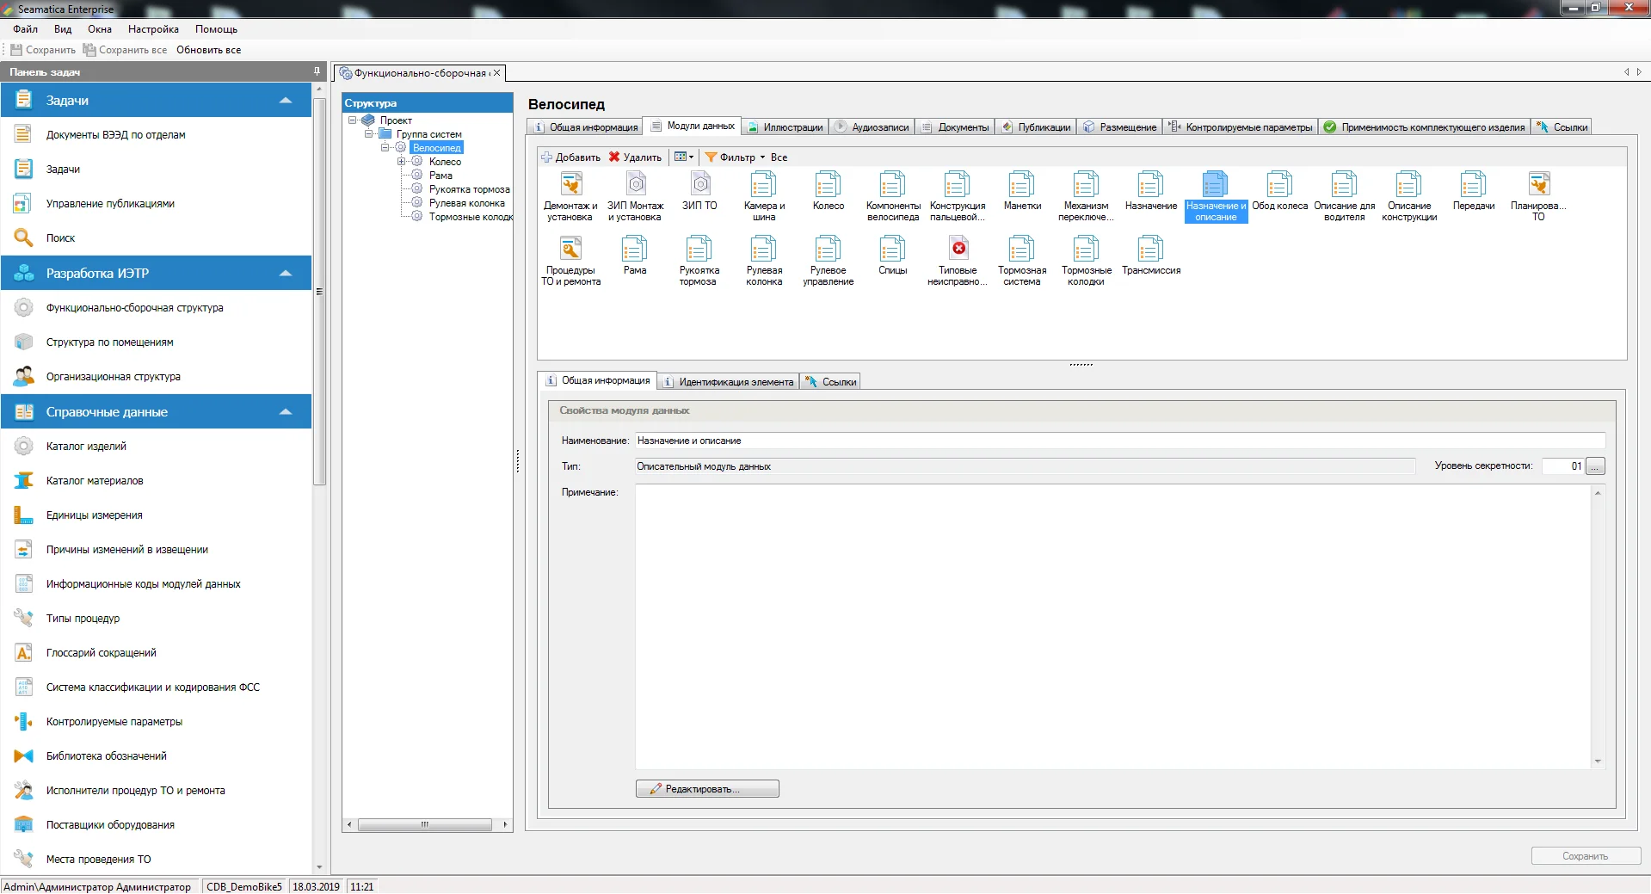Collapse the Задачи section
The width and height of the screenshot is (1651, 894).
286,101
